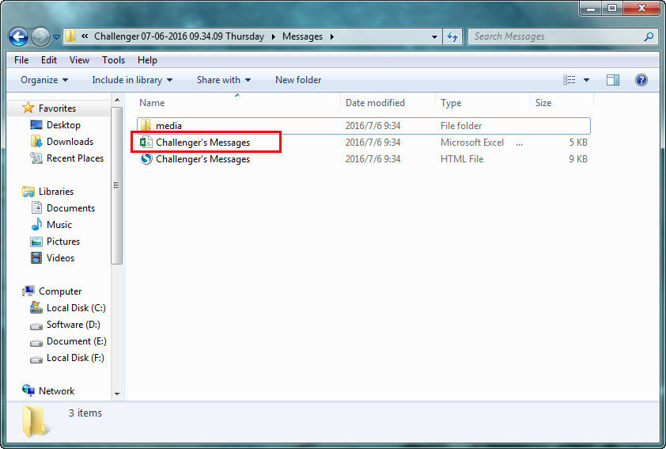
Task: Open the Organize dropdown
Action: pos(44,80)
